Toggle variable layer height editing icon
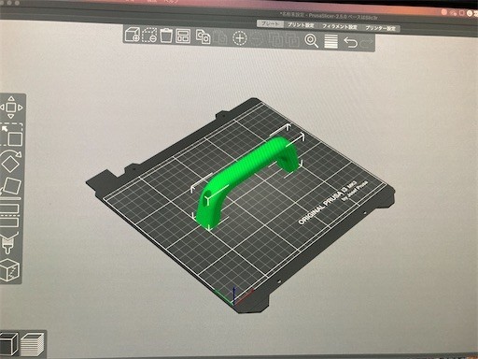This screenshot has height=359, width=478. point(330,41)
